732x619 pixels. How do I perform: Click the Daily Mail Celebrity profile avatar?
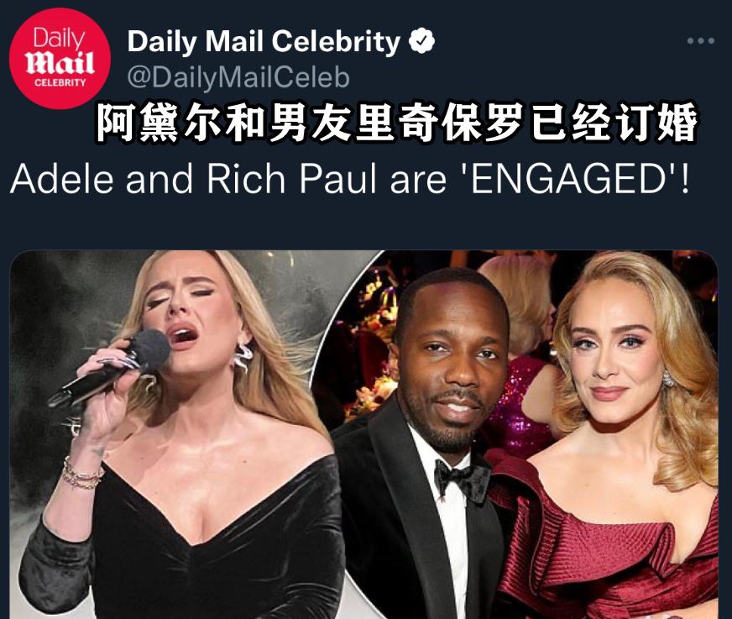(x=60, y=59)
